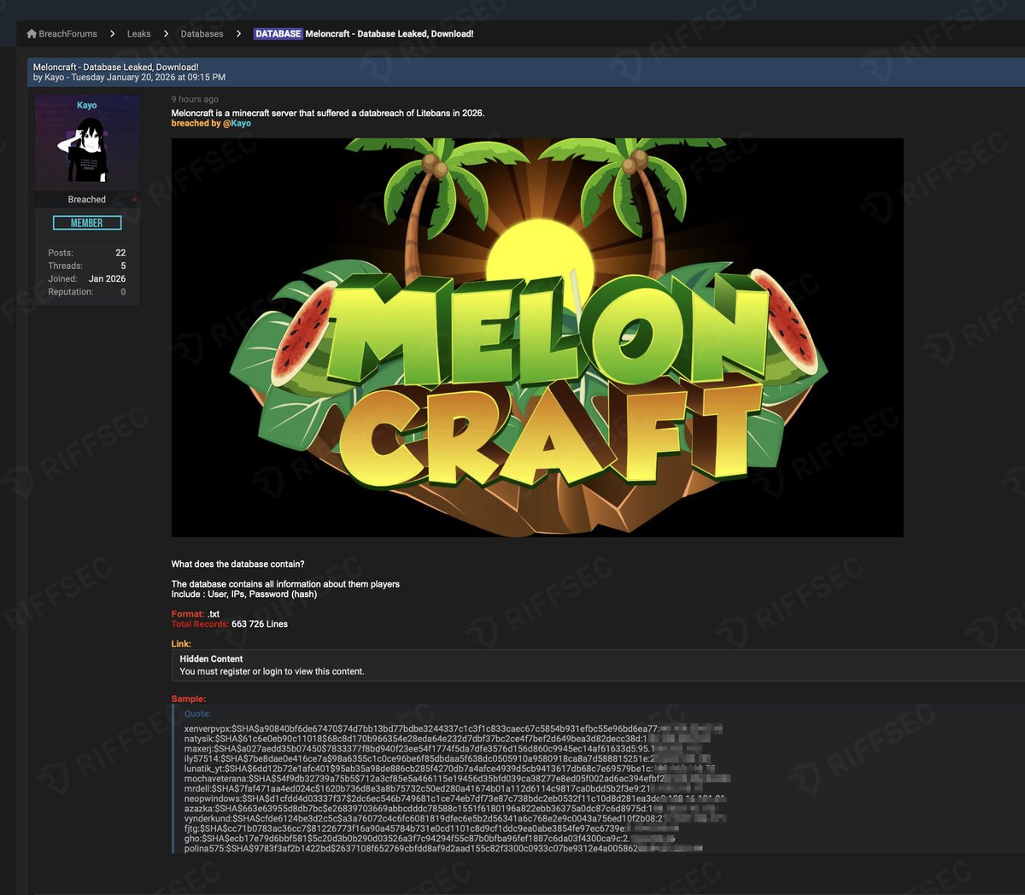This screenshot has height=895, width=1025.
Task: Open Kayo's username in the profile sidebar
Action: pos(87,105)
